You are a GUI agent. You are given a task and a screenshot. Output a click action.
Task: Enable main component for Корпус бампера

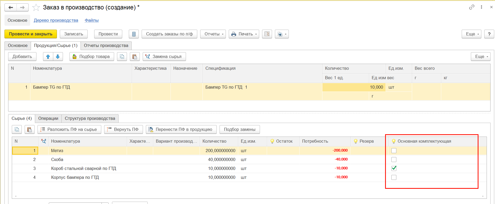click(394, 178)
